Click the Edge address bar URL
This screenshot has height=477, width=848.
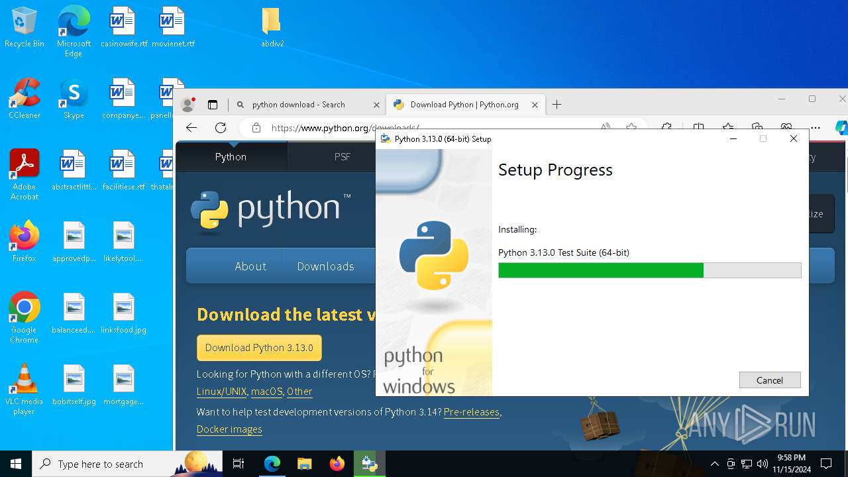coord(344,128)
